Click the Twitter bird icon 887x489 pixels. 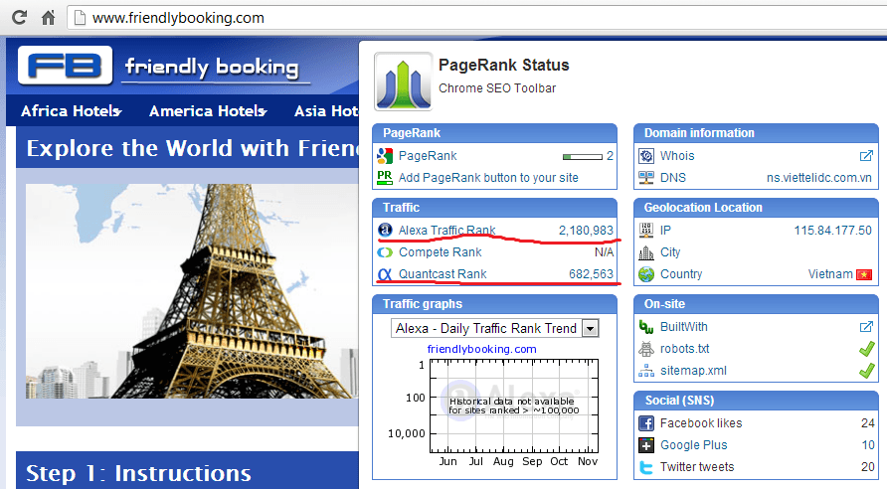pos(646,467)
